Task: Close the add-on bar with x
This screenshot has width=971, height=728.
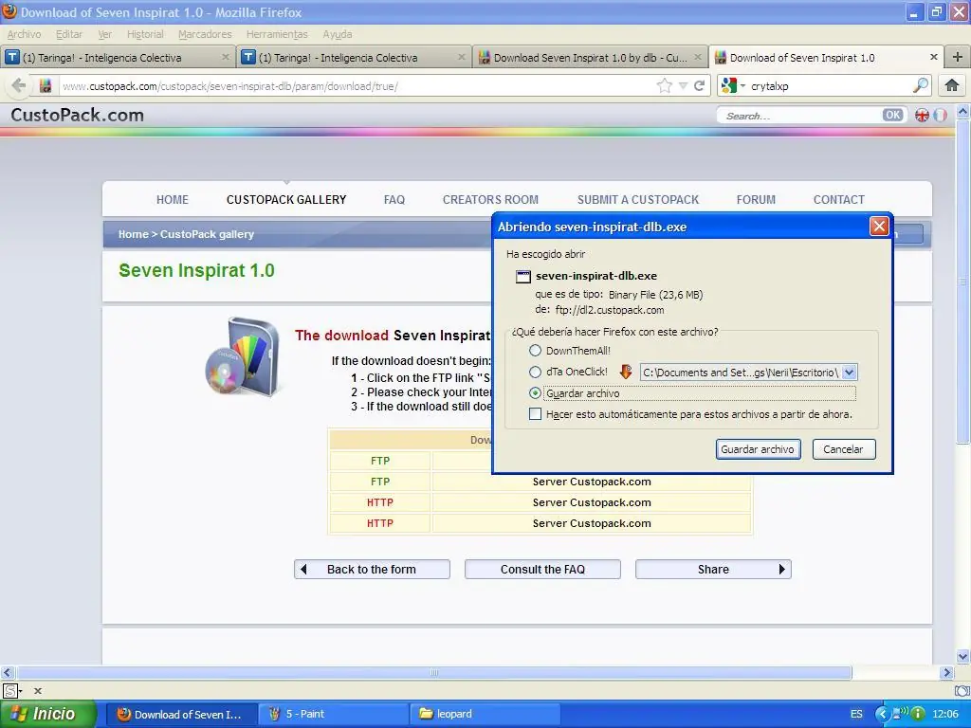Action: click(x=38, y=690)
